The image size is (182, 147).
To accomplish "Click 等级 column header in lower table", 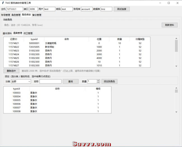I will pyautogui.click(x=98, y=89).
